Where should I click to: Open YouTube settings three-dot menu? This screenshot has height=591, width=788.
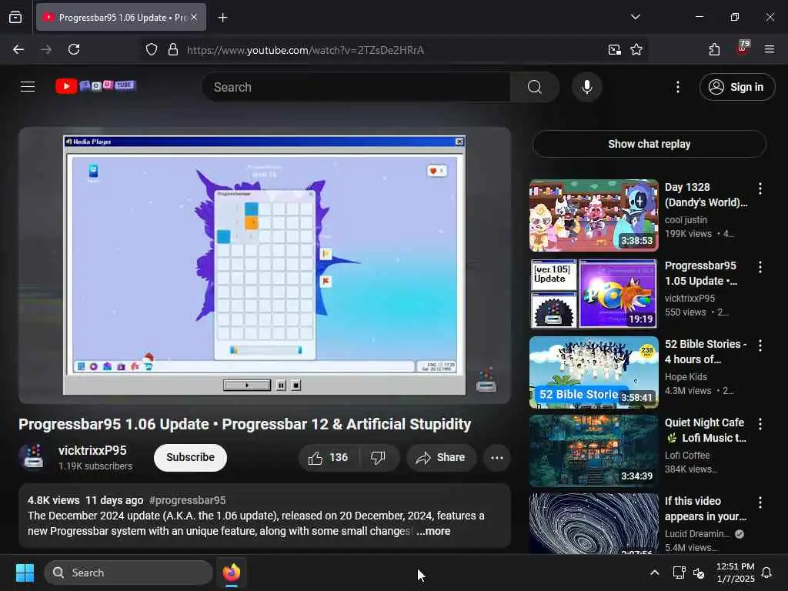pyautogui.click(x=677, y=87)
